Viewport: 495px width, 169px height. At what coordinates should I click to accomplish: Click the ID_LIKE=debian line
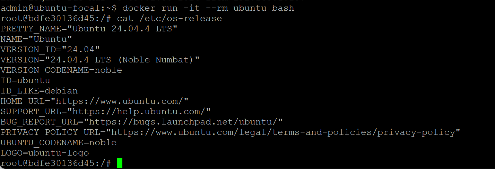coord(39,91)
